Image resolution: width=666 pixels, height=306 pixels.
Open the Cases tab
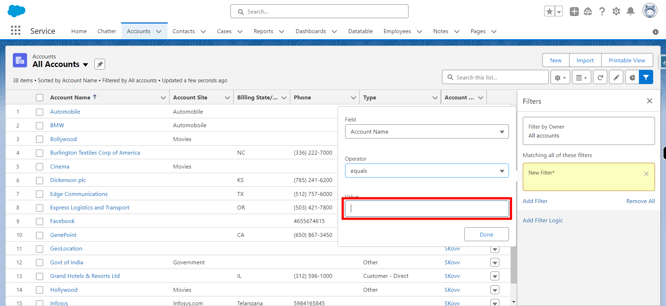224,31
